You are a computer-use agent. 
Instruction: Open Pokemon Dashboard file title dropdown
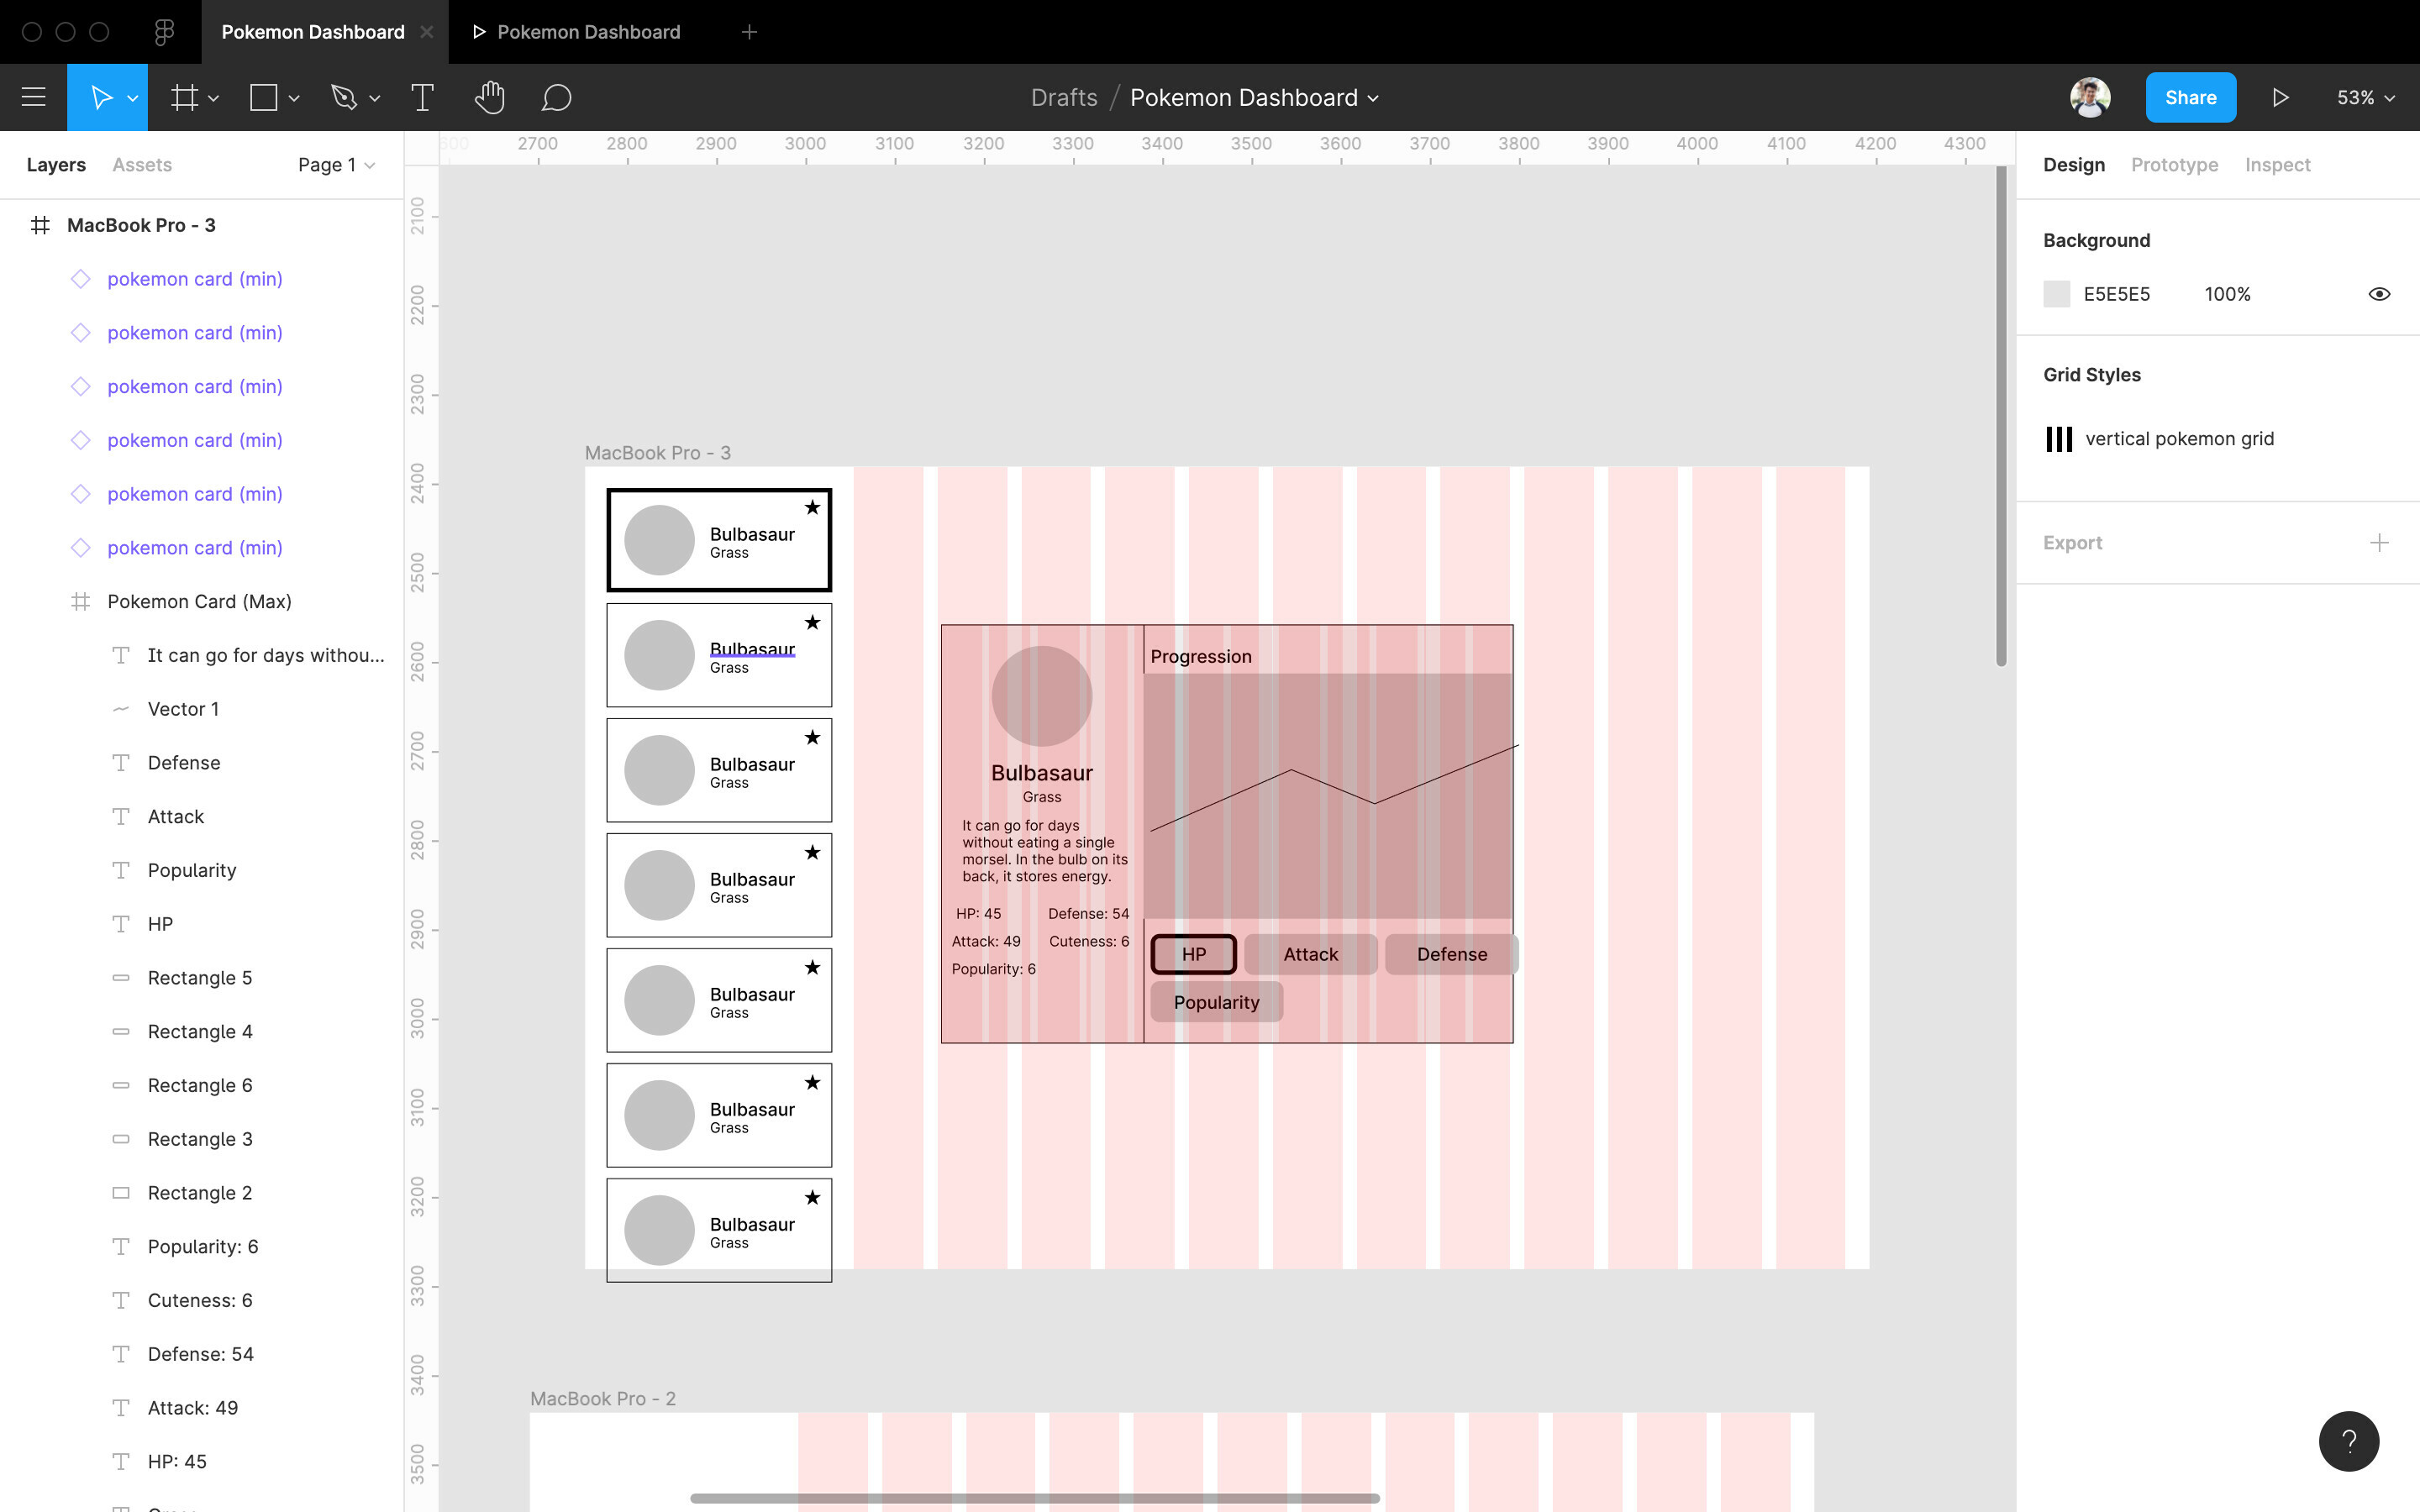[1254, 97]
